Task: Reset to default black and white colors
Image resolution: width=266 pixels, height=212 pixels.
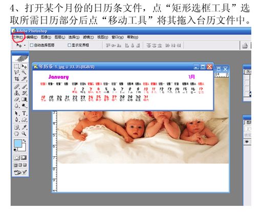Action: (15, 150)
